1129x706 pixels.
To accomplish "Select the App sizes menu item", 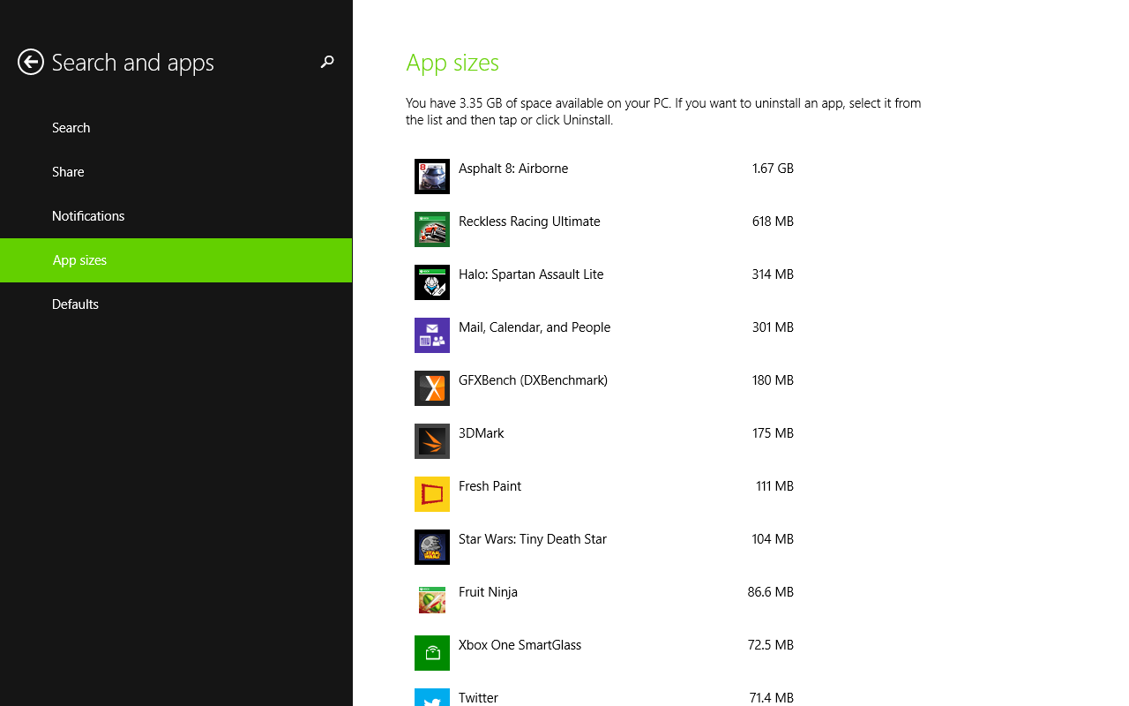I will coord(176,260).
